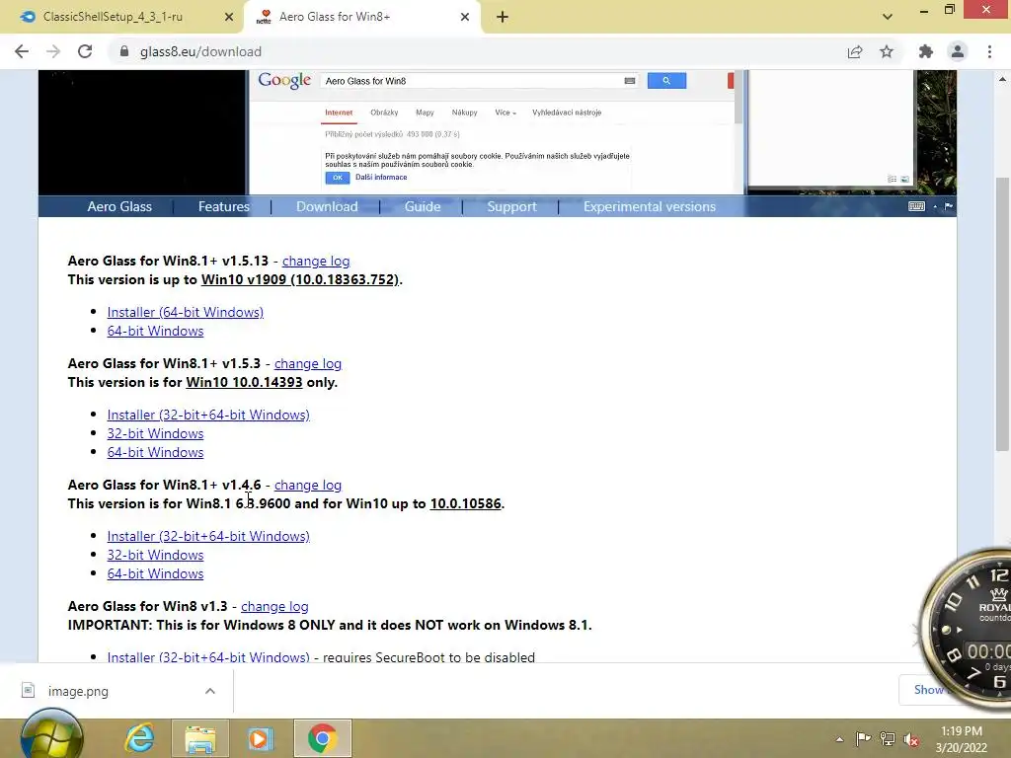This screenshot has height=758, width=1011.
Task: Click the site lock icon
Action: pyautogui.click(x=124, y=51)
